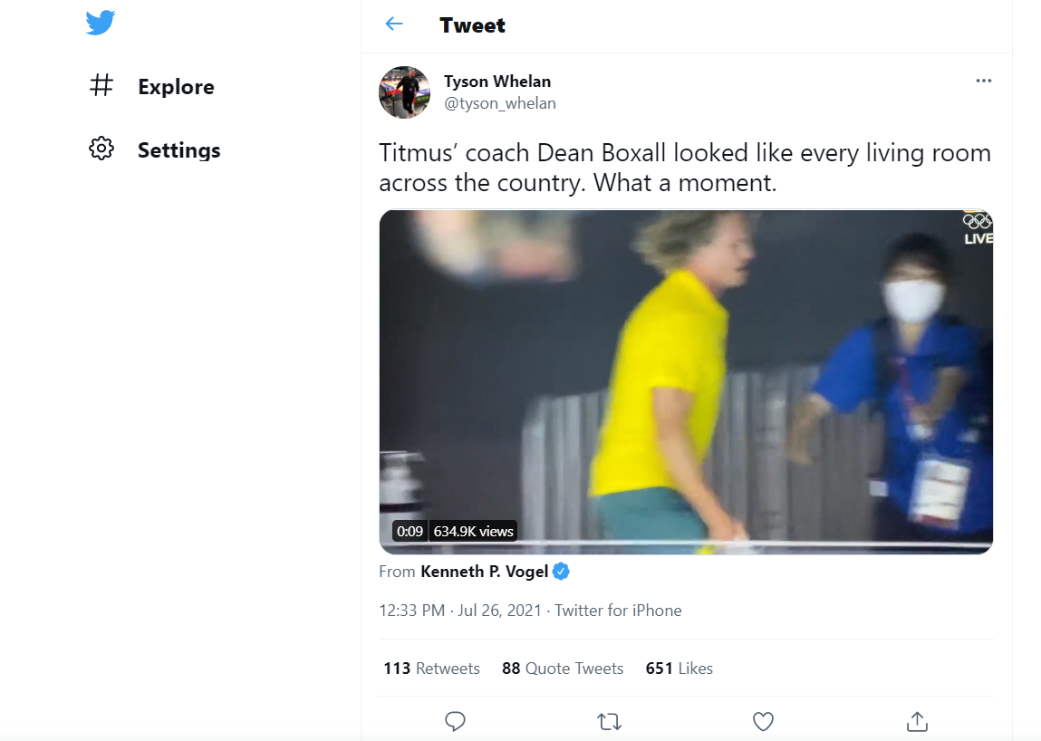
Task: Navigate back using the arrow
Action: click(x=393, y=24)
